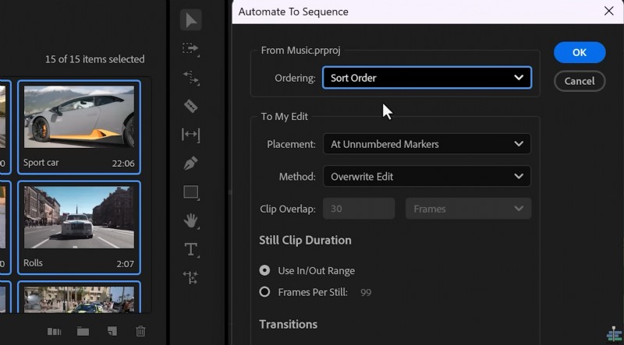Close the Automate To Sequence dialog

pos(608,11)
